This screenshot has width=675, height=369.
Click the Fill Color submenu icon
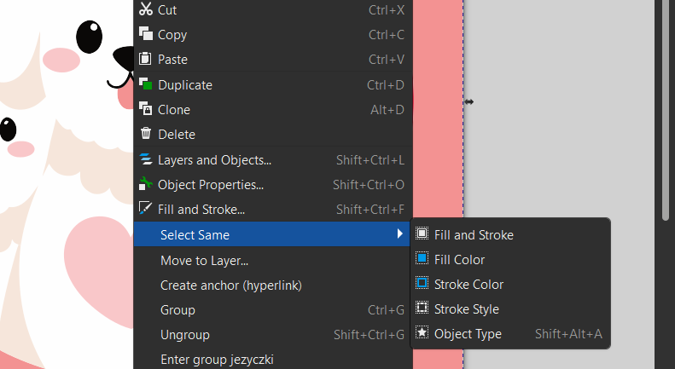[422, 258]
